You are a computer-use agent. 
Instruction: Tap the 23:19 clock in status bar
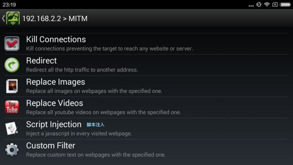pos(9,5)
